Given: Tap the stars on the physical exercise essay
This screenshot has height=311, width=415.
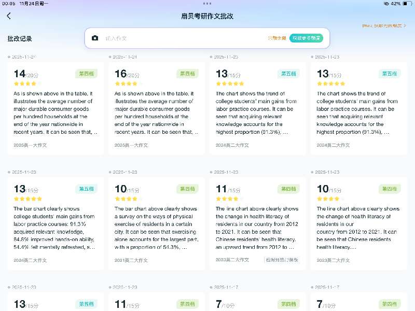Looking at the screenshot, I should pyautogui.click(x=126, y=199).
